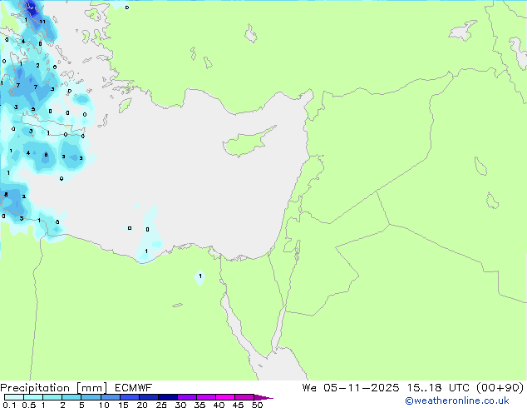Select the 10–15 mm legend color swatch
Image resolution: width=527 pixels, height=408 pixels.
(110, 397)
